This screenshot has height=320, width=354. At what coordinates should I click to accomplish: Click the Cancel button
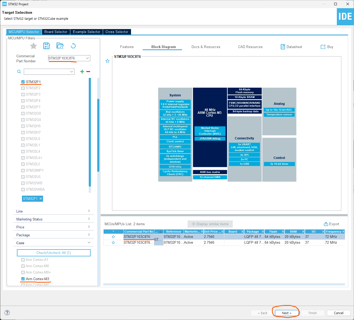[339, 313]
